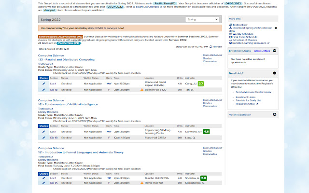Click the 3.7 rating badge for Cong, J.J.
Screen dimensions: 309x193
coord(201,83)
